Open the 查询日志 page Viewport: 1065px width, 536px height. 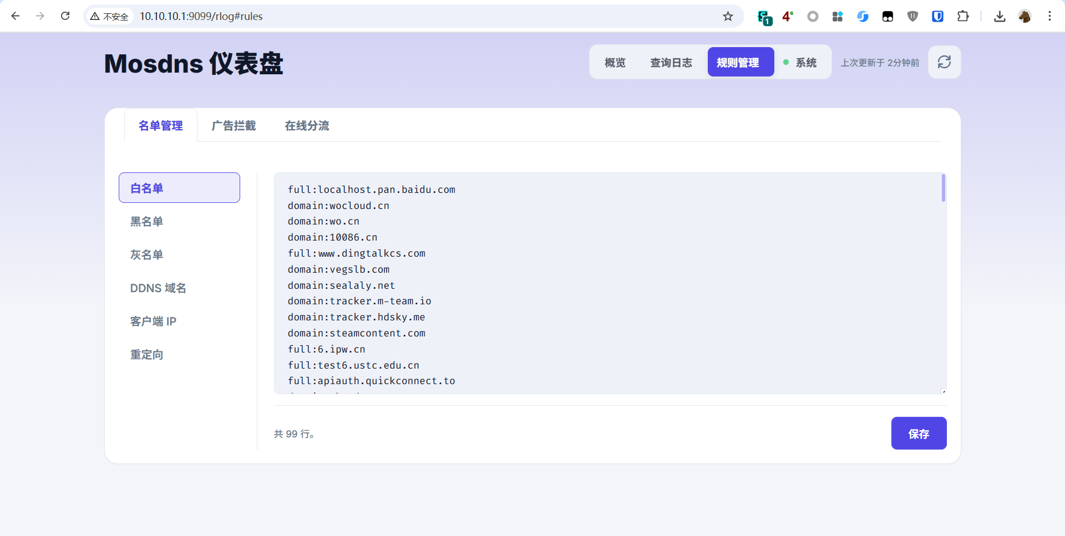point(671,63)
